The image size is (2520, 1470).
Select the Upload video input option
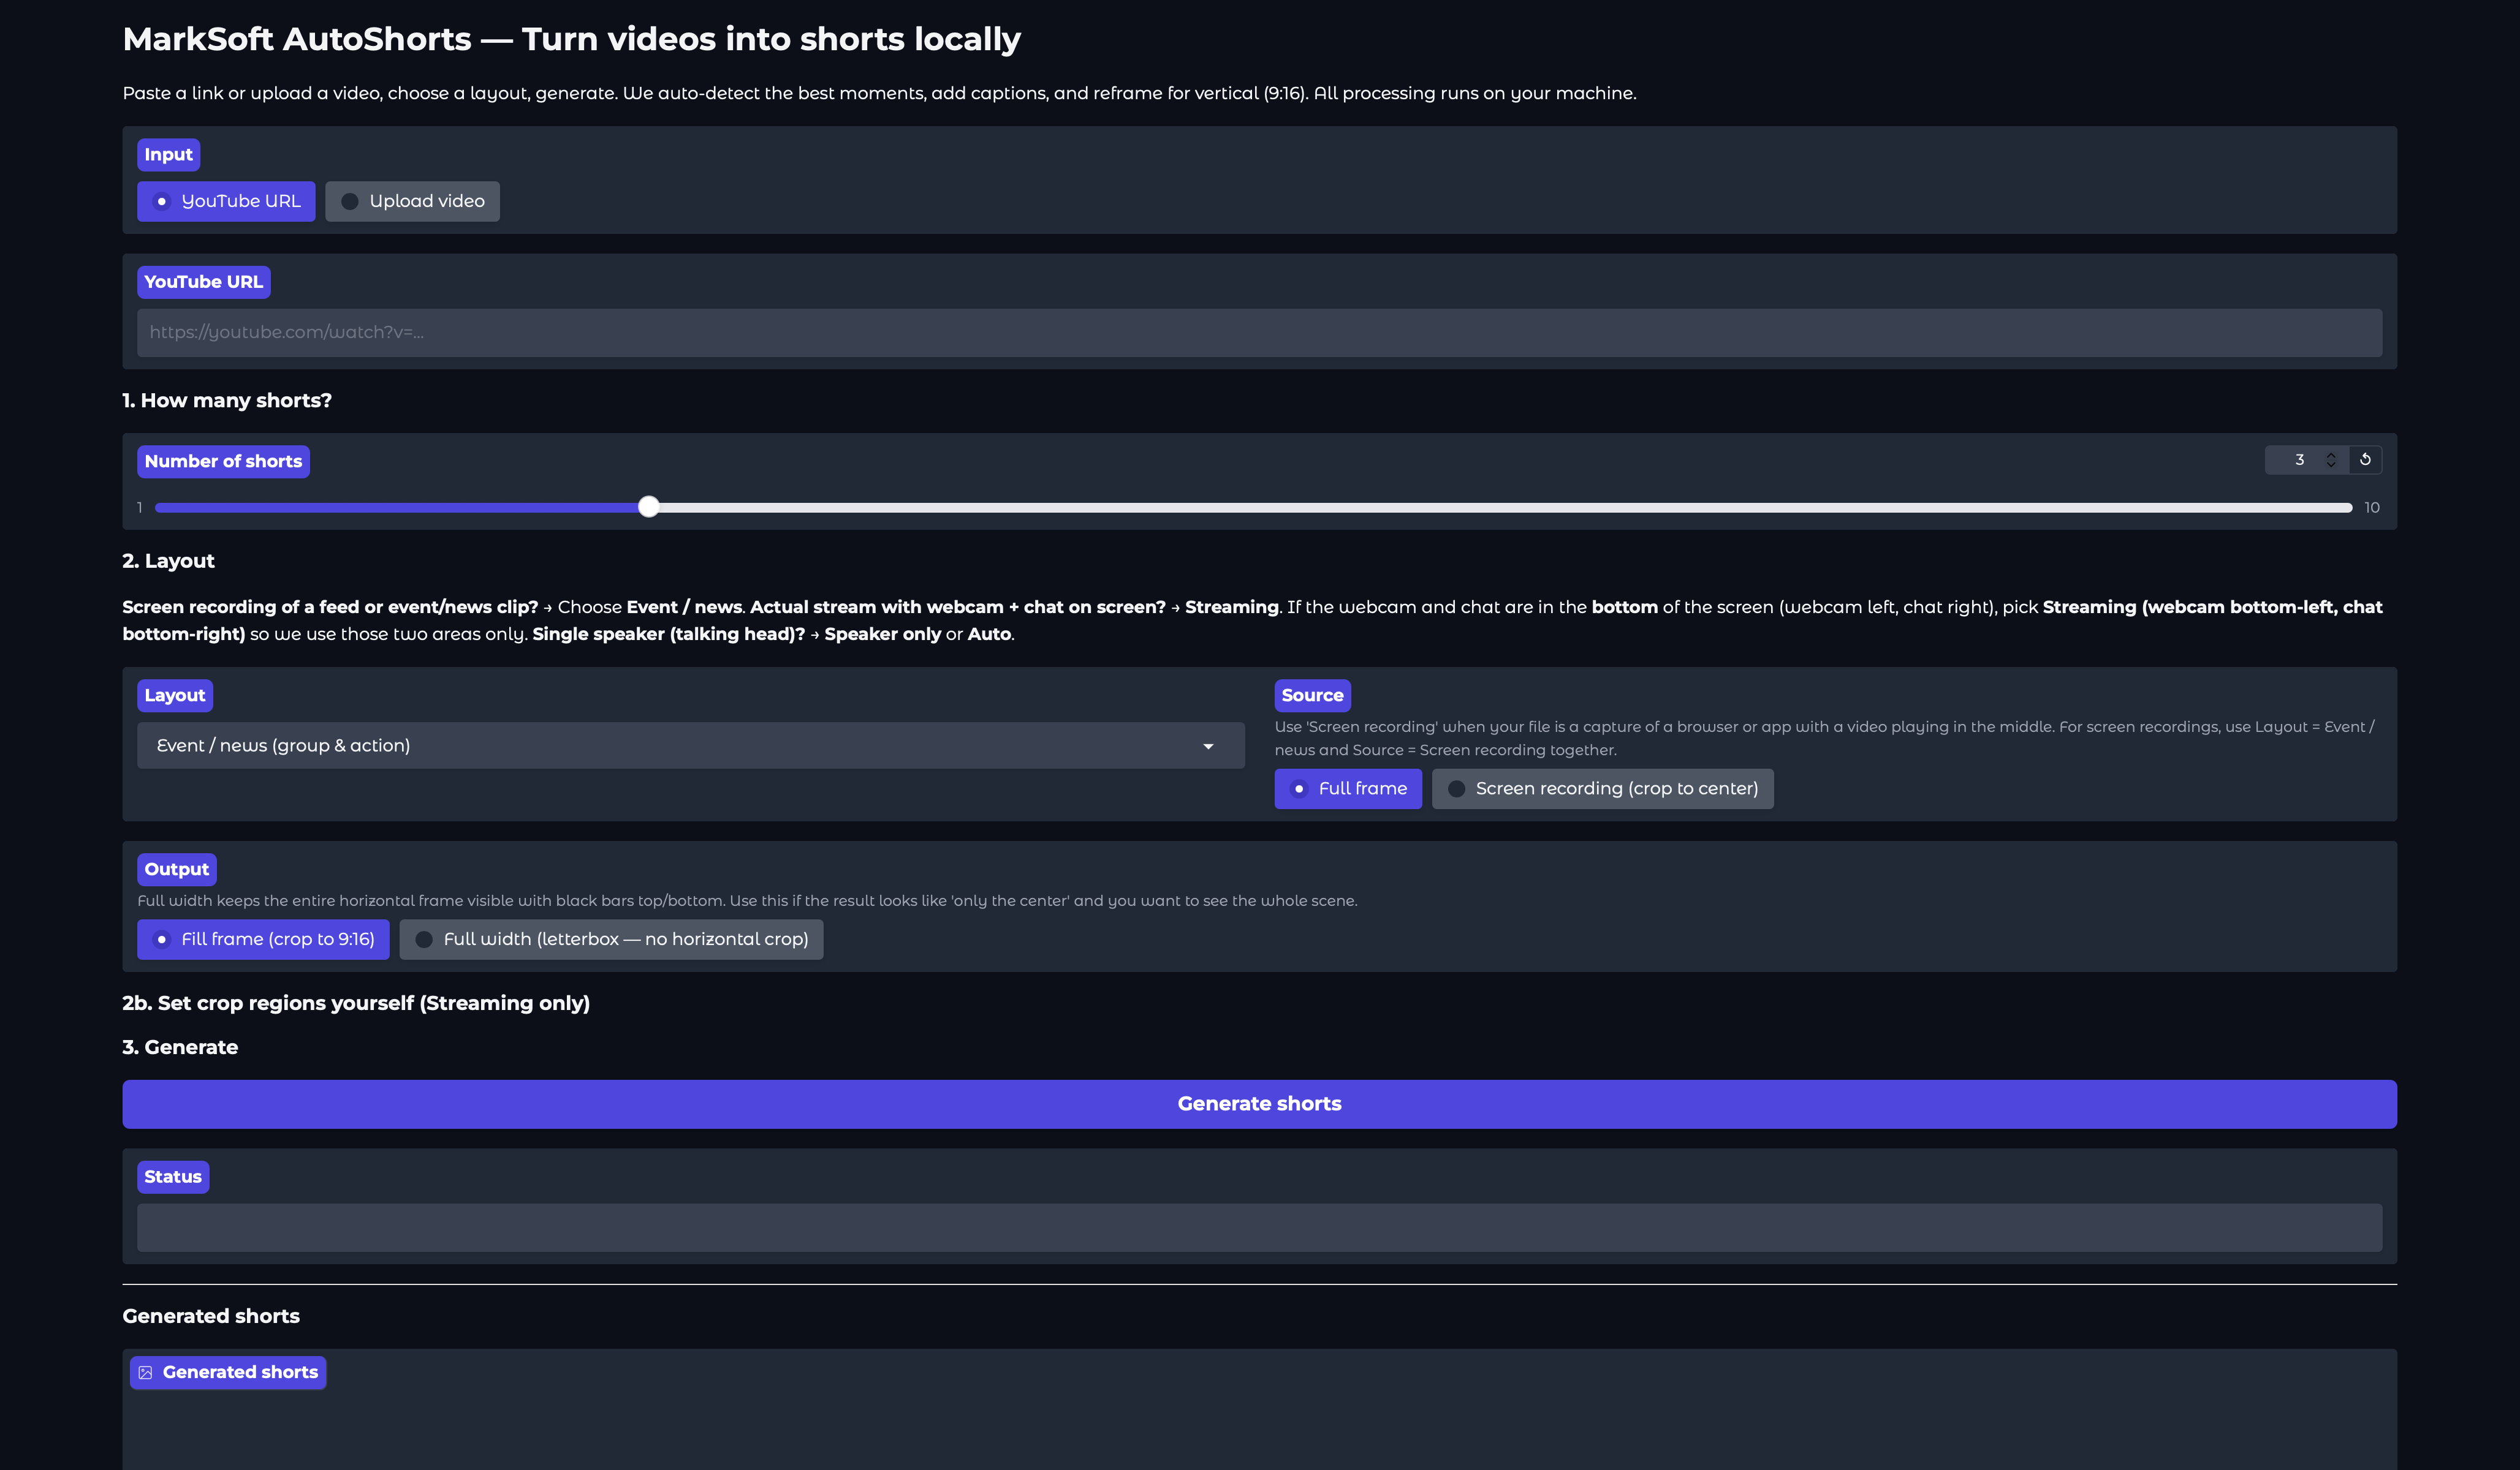[412, 201]
